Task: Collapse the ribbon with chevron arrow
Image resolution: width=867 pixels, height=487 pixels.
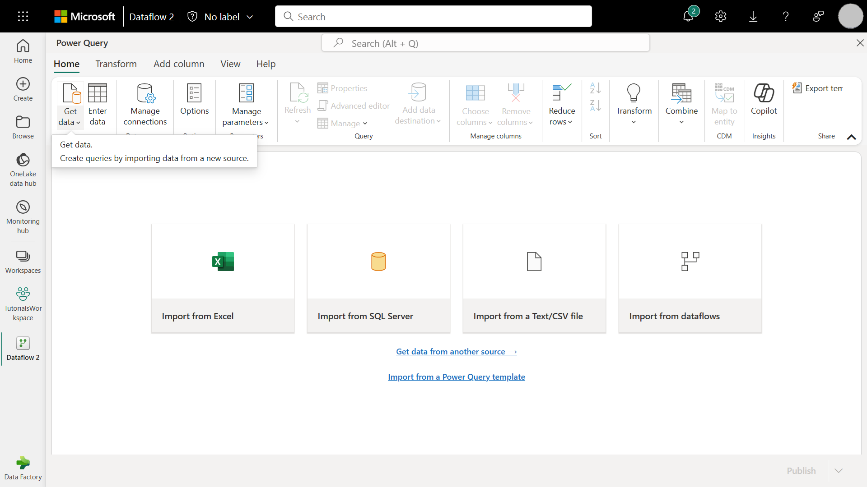Action: [851, 137]
